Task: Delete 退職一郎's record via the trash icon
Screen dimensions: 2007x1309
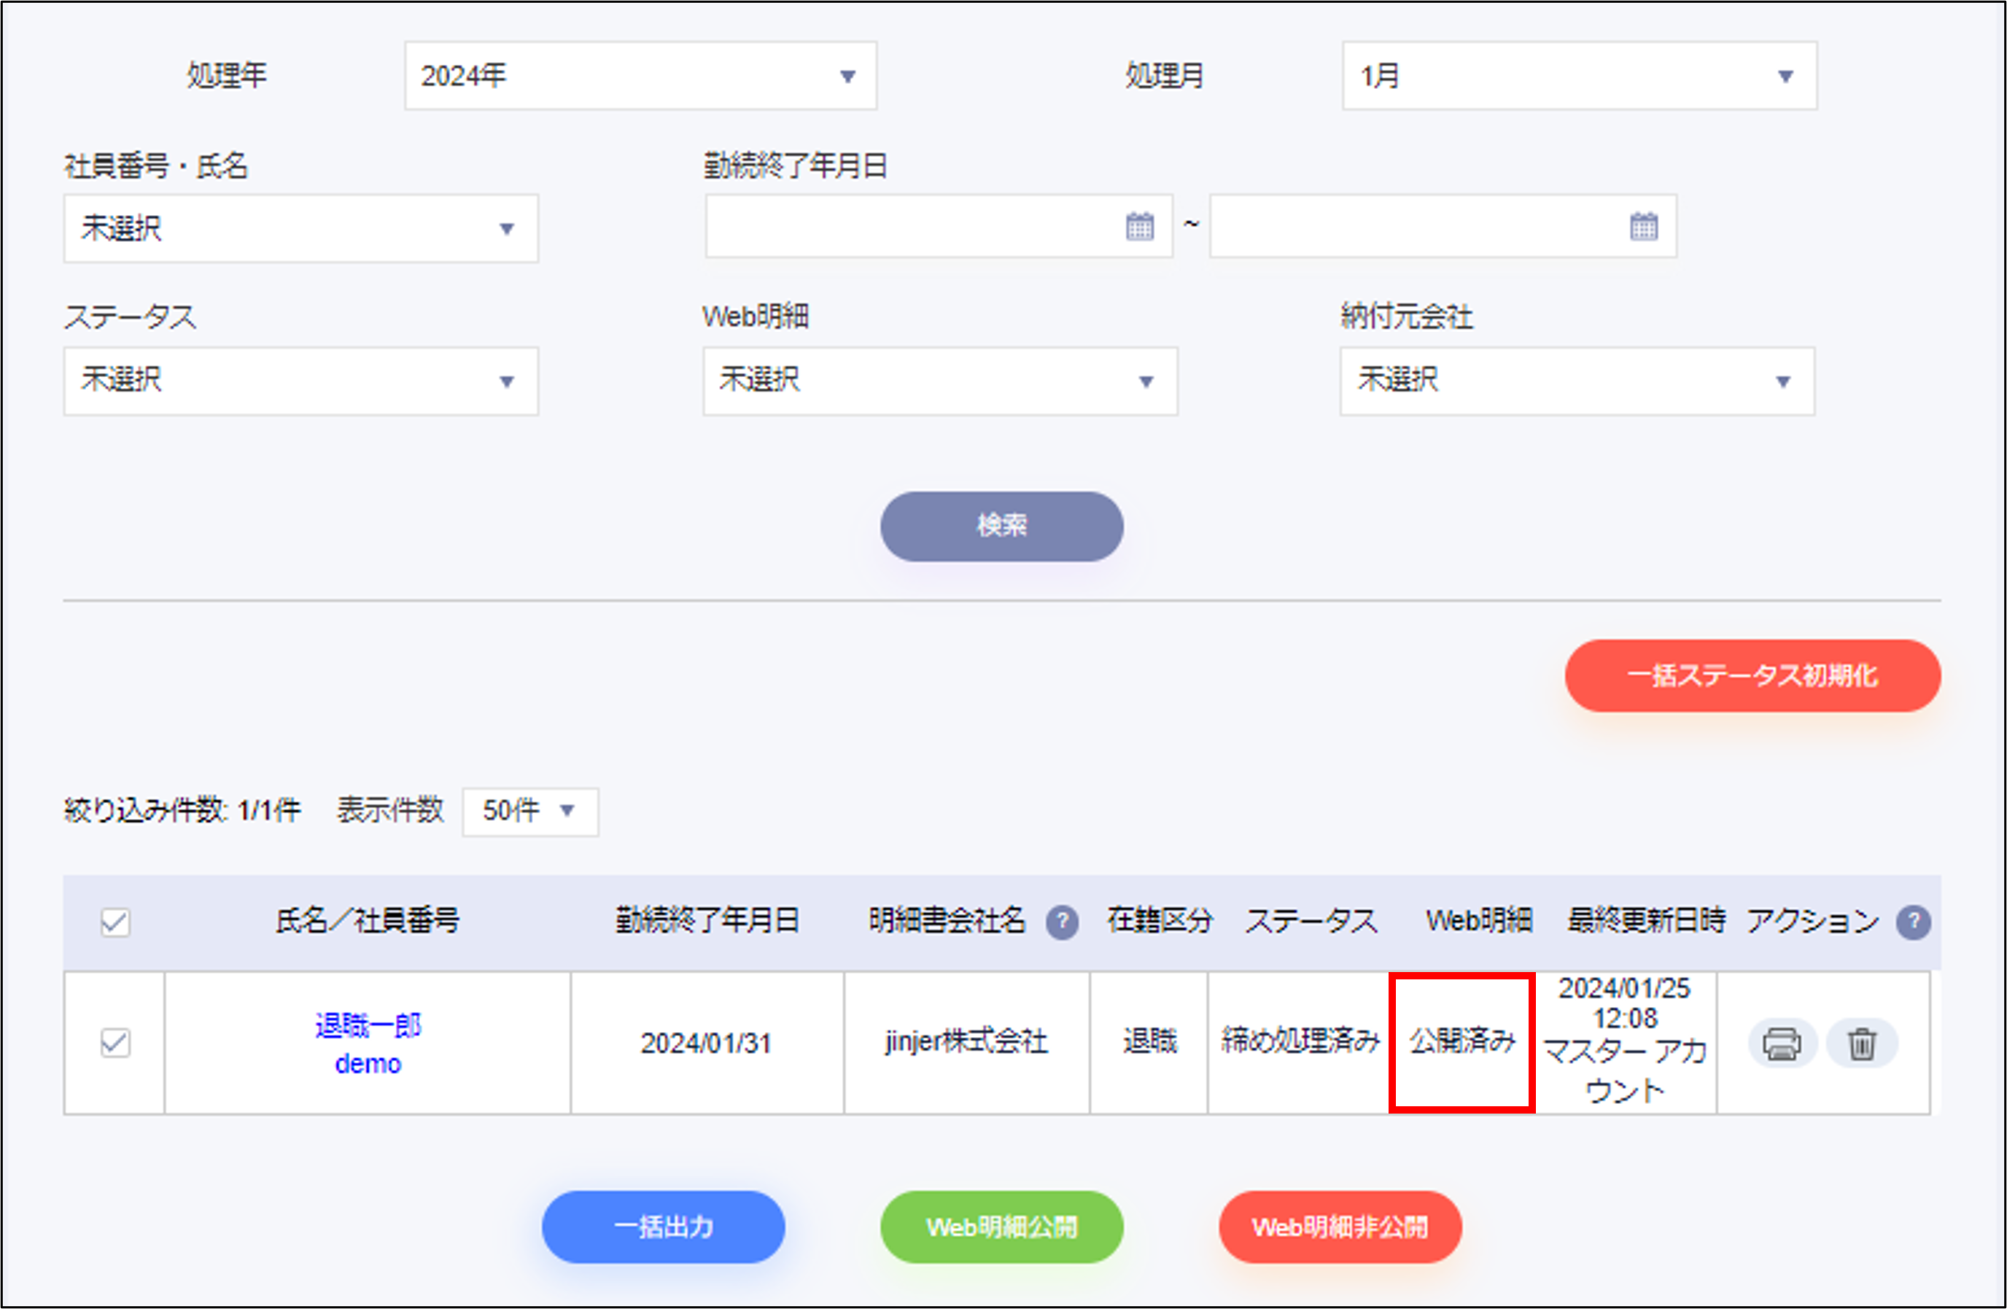Action: (1863, 1044)
